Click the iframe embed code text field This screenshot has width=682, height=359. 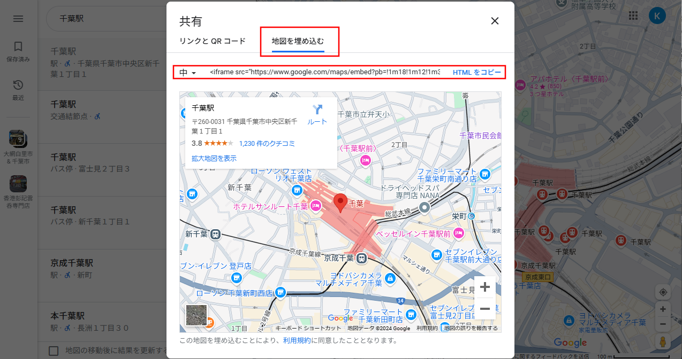(324, 72)
